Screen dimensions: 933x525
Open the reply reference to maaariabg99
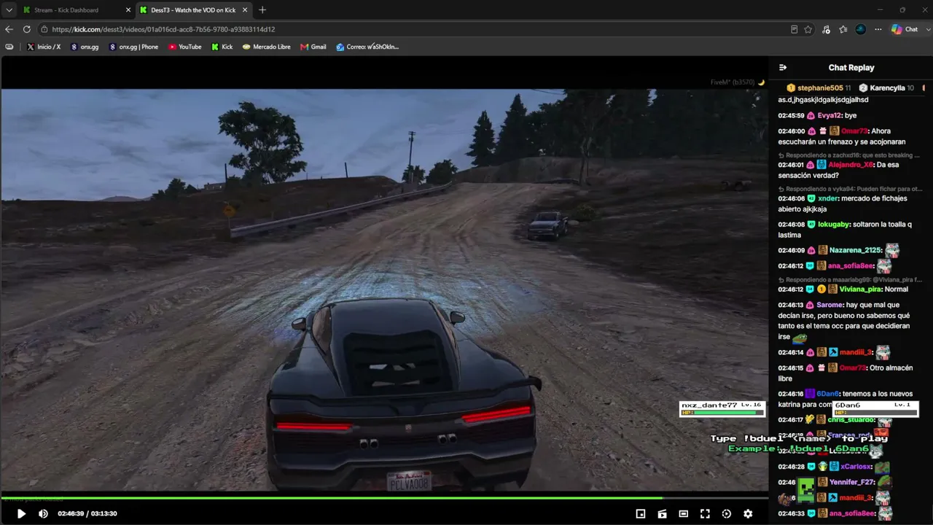tap(849, 279)
